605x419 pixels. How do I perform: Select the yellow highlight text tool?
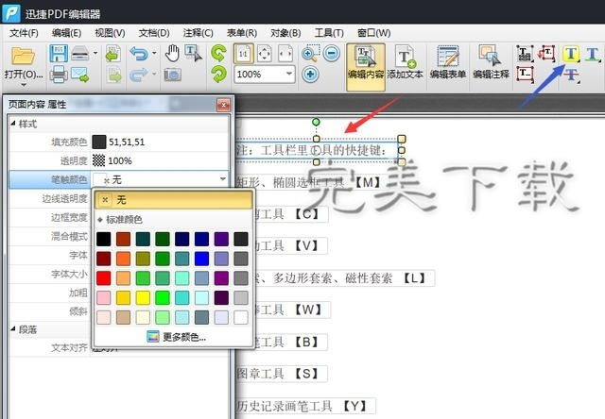click(571, 54)
